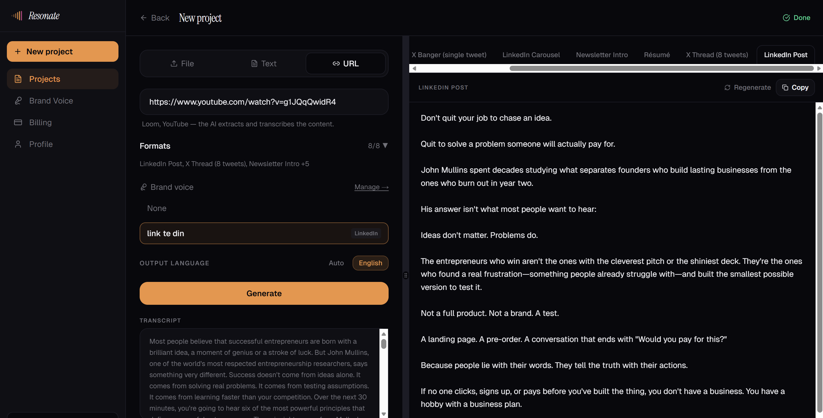Click the Text document icon
This screenshot has width=823, height=418.
pos(254,63)
